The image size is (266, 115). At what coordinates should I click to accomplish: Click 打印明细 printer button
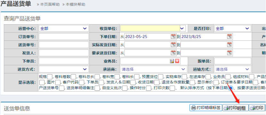pyautogui.click(x=236, y=108)
